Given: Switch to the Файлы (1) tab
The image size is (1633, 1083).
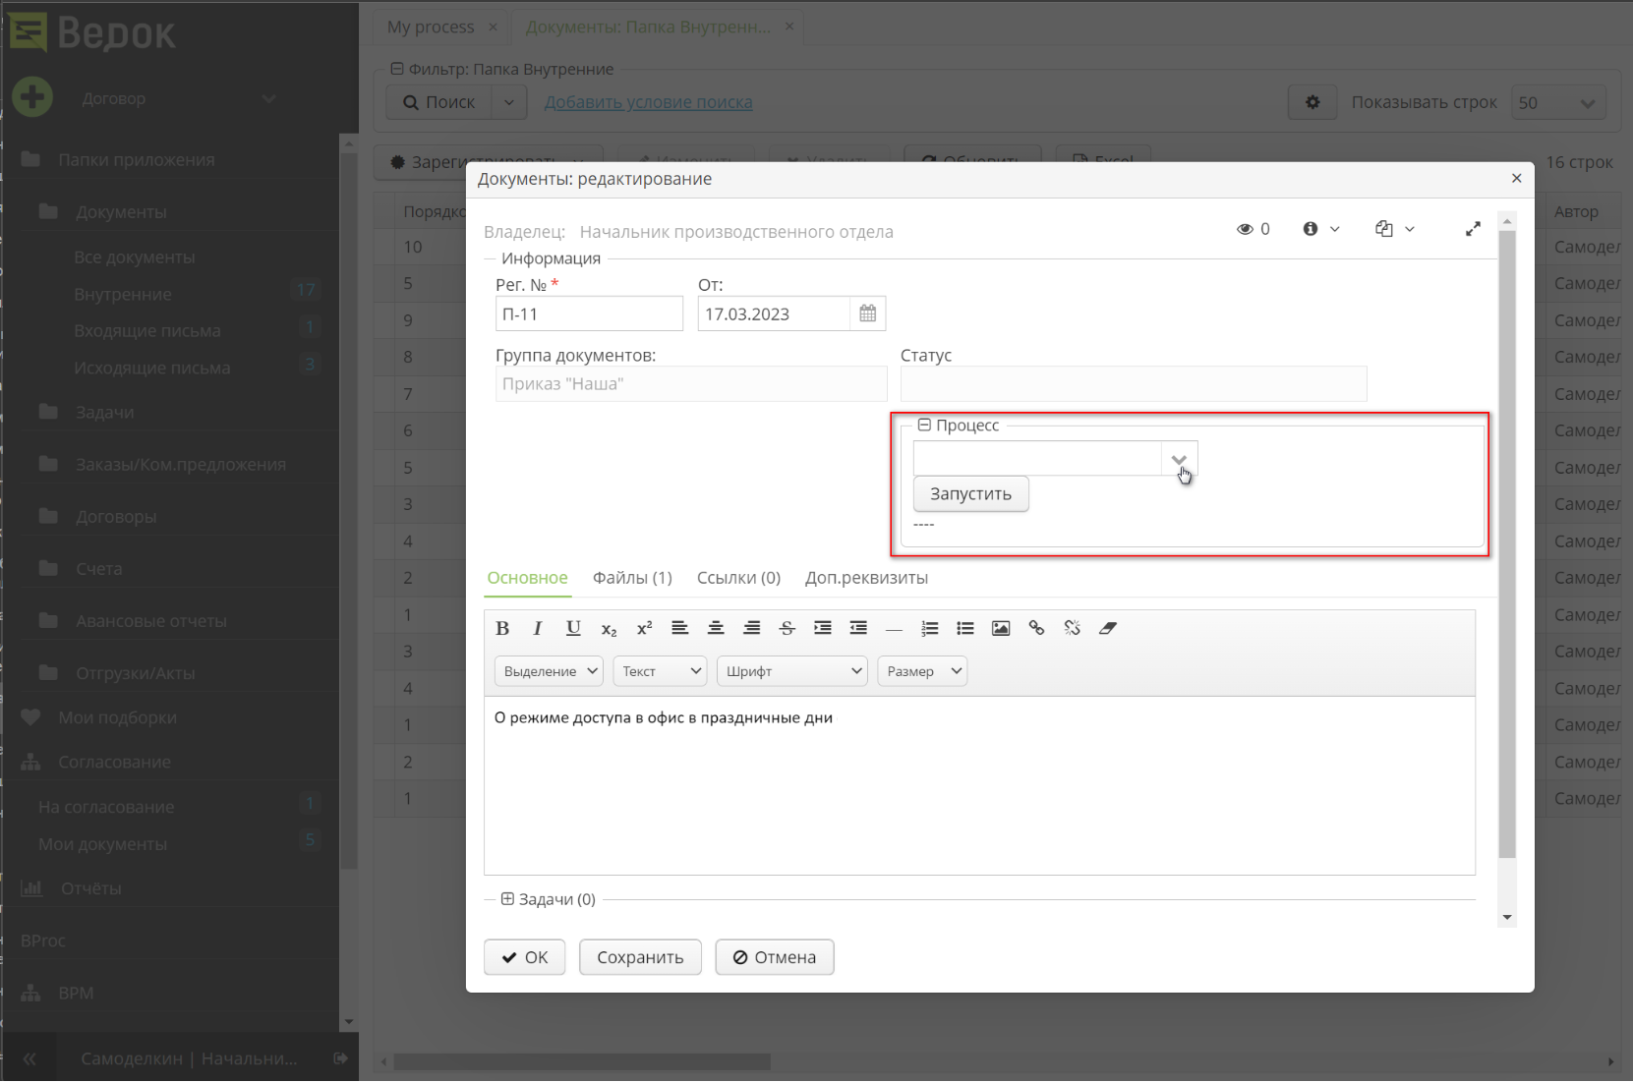Looking at the screenshot, I should click(x=631, y=578).
